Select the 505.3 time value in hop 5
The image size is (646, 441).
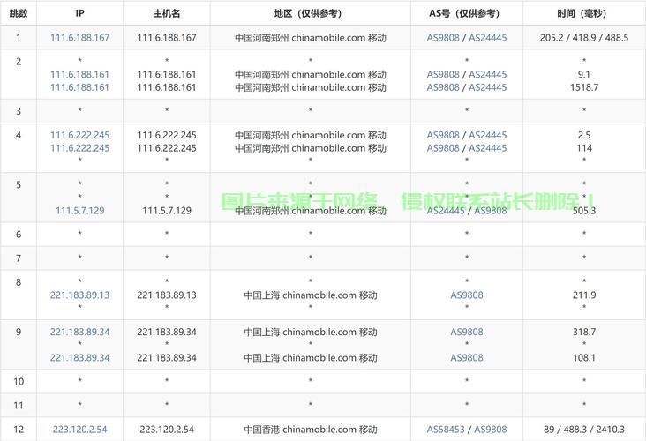tap(583, 210)
